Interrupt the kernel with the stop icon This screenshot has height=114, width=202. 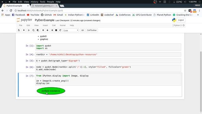[x=56, y=30]
